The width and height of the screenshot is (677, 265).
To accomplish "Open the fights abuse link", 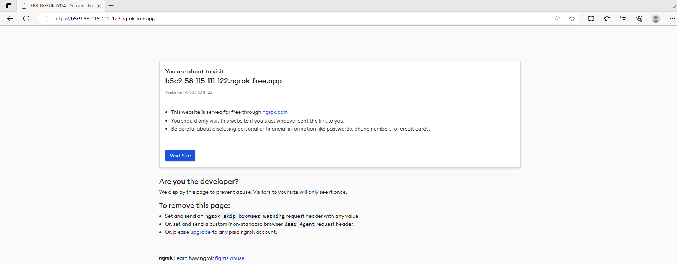I will click(x=230, y=258).
